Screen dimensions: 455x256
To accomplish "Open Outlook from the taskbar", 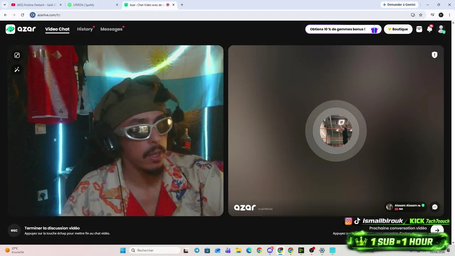I will [x=218, y=250].
